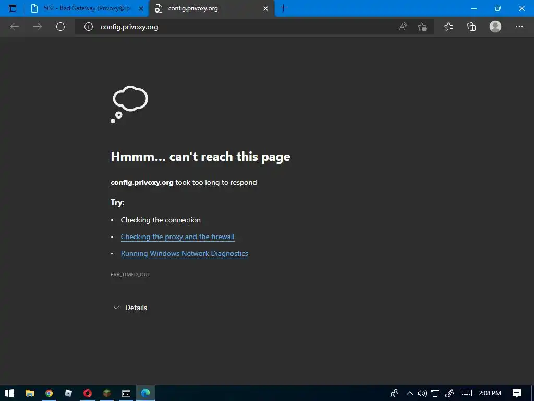This screenshot has height=401, width=534.
Task: Open People icon in system tray
Action: (394, 393)
